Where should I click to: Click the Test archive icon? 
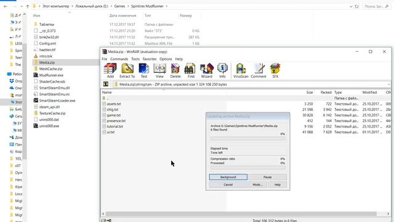tap(143, 70)
